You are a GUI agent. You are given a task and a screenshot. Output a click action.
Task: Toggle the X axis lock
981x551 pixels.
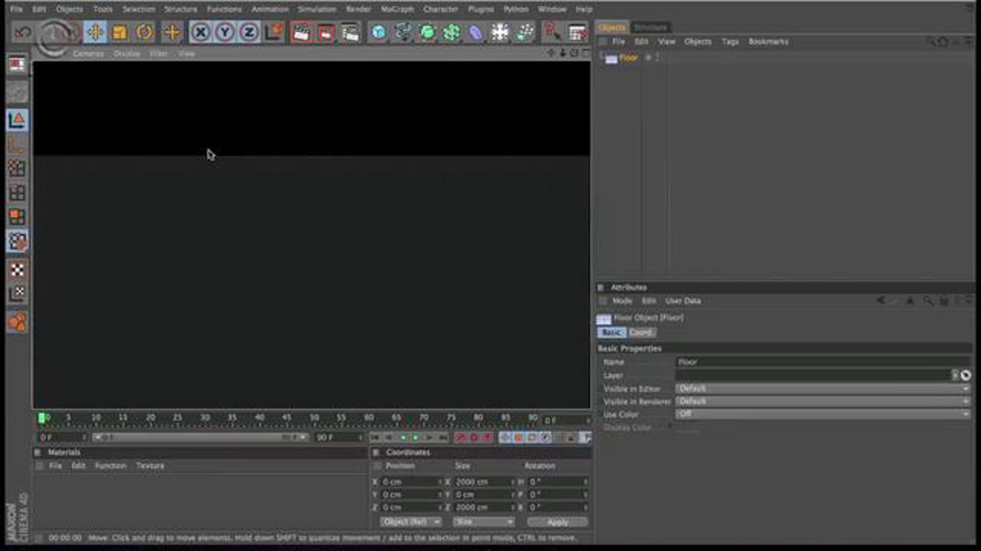pos(200,32)
